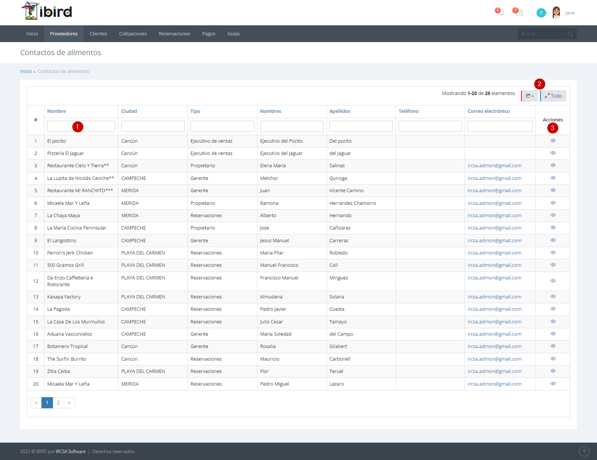Viewport: 597px width, 460px height.
Task: View La Chaya Maya record
Action: (553, 215)
